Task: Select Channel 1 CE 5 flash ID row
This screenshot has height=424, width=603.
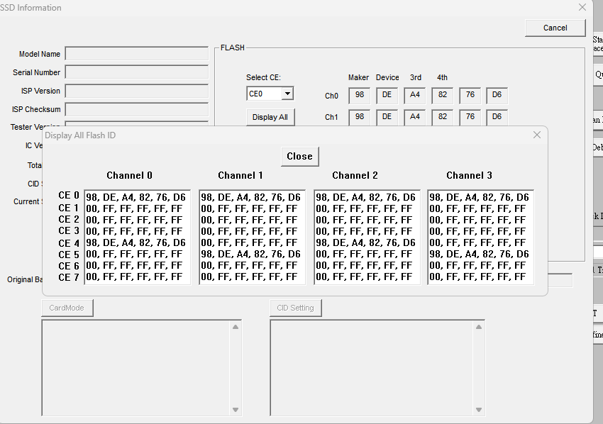Action: tap(252, 254)
